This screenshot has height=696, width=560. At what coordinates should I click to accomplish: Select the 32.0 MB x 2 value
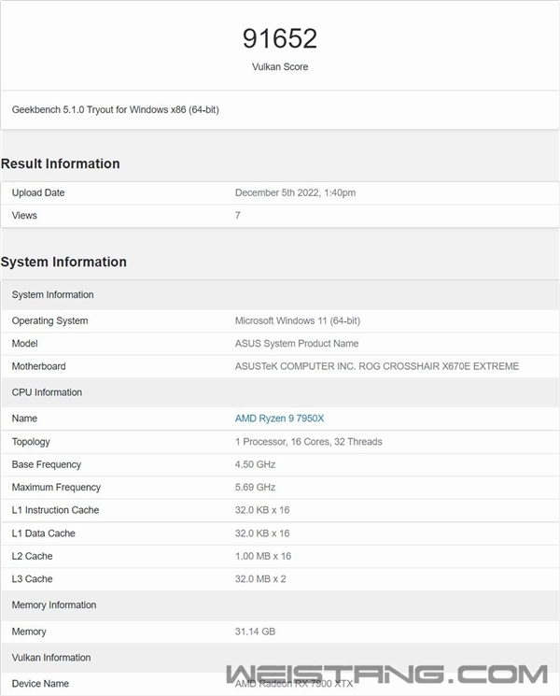click(x=260, y=579)
